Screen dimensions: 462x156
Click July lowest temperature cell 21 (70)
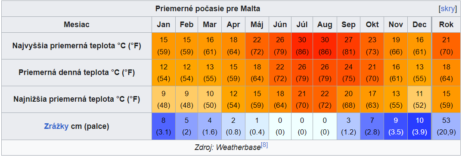[302, 100]
